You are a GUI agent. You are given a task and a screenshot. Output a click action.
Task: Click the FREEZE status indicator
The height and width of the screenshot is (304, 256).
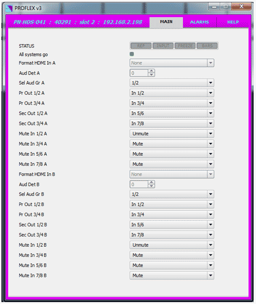(185, 46)
